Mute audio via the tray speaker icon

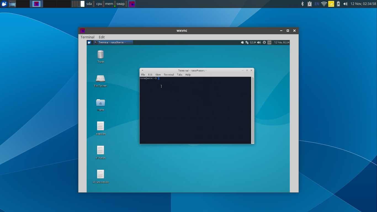coord(345,4)
